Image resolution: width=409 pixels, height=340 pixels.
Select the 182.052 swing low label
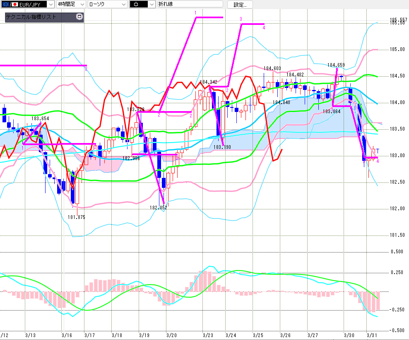159,208
